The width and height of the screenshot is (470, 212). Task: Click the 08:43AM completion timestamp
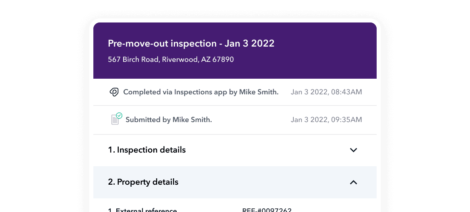[x=326, y=92]
